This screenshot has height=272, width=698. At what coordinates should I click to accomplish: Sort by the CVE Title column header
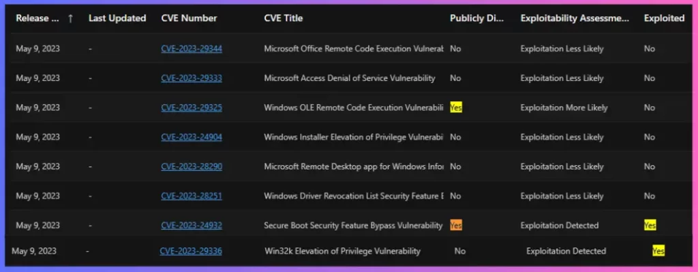click(284, 18)
